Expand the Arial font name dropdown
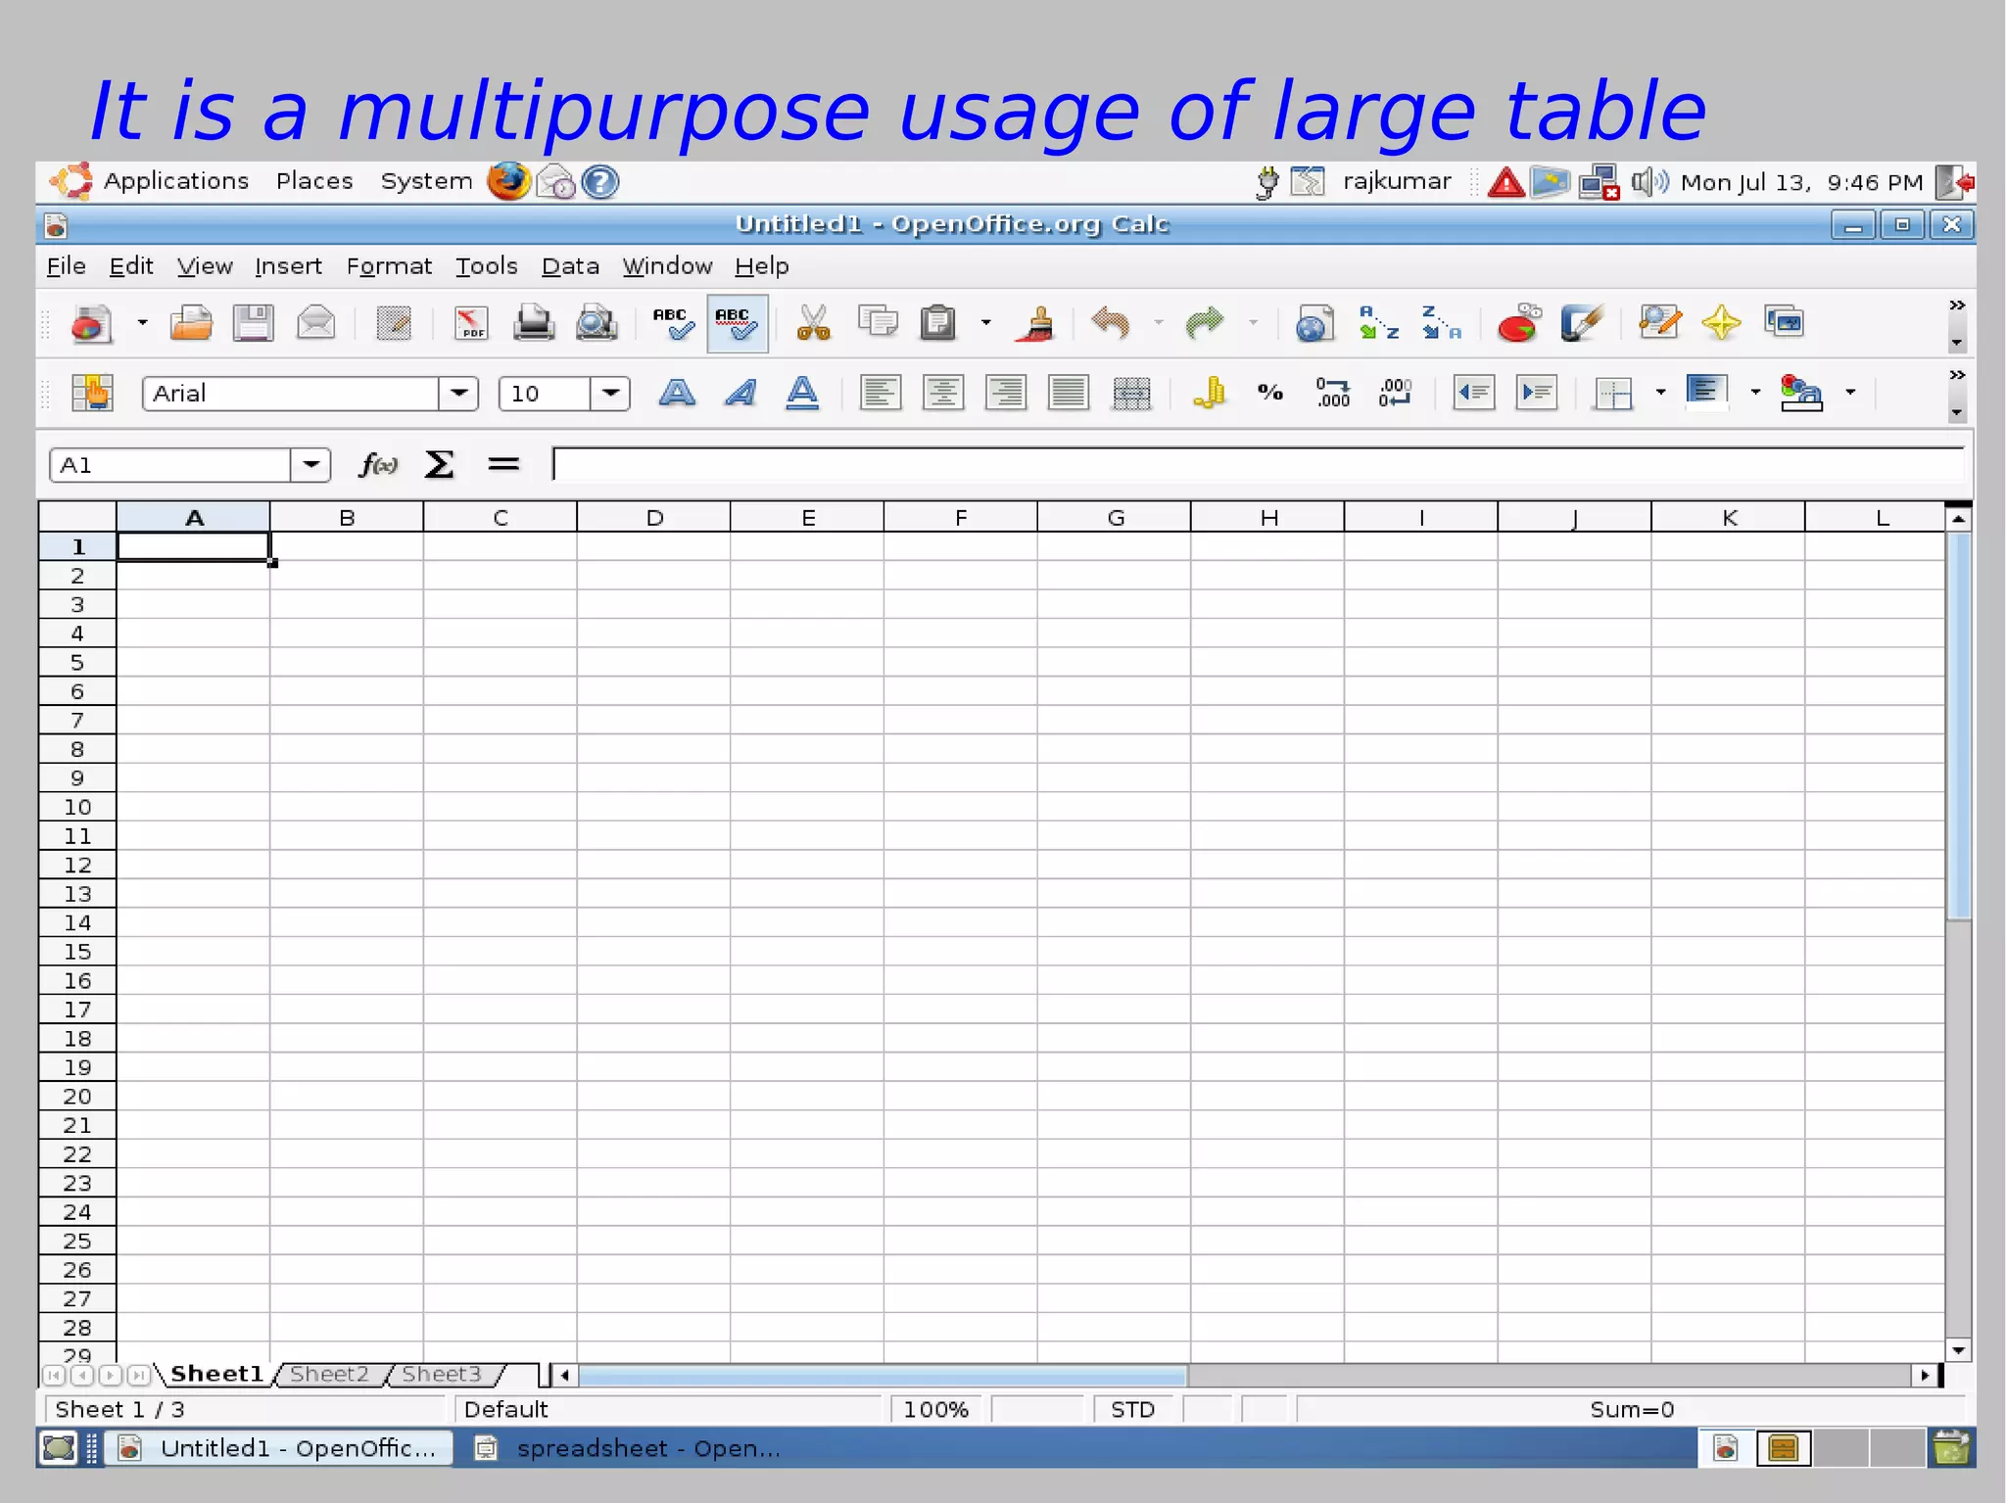This screenshot has width=2006, height=1503. tap(458, 394)
